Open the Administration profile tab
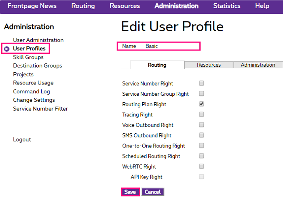283x198 pixels. 258,65
